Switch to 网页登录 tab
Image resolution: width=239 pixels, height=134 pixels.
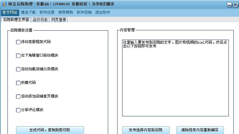click(x=59, y=20)
